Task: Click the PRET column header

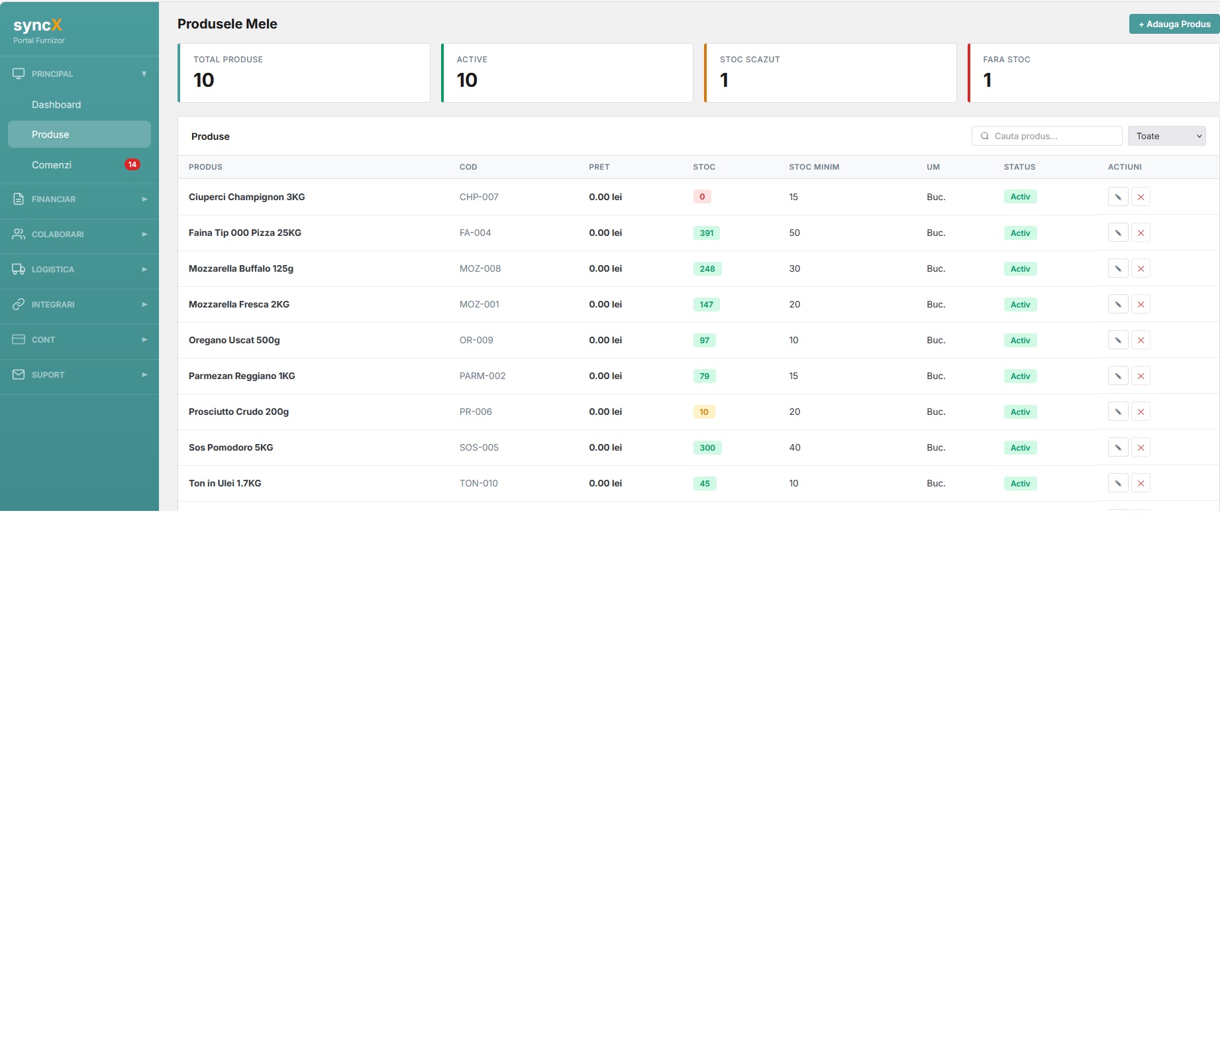Action: click(599, 167)
